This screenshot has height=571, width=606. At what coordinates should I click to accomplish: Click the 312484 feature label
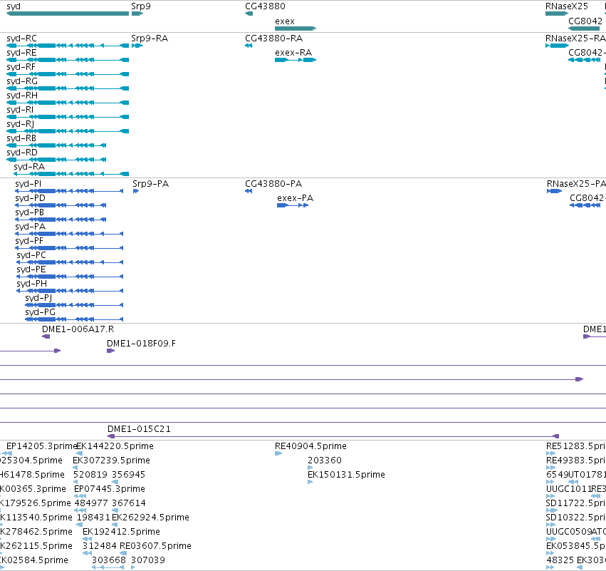99,546
